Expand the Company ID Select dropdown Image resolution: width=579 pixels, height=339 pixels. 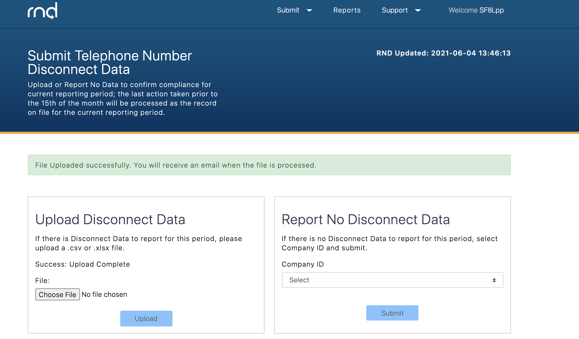(392, 280)
